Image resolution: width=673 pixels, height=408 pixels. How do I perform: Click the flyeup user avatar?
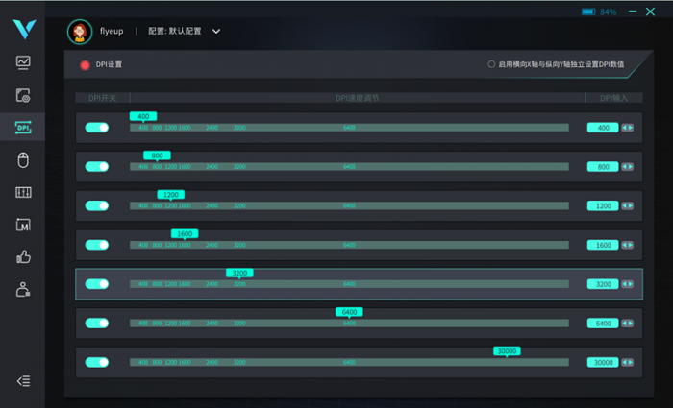79,31
